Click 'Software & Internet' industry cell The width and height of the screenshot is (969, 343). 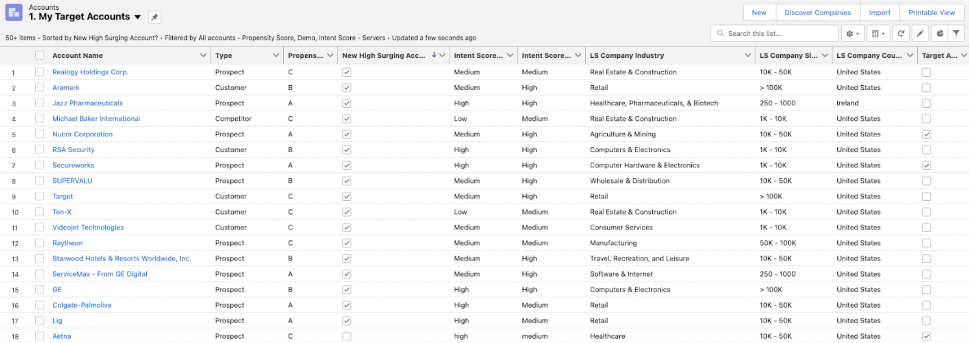pos(621,274)
